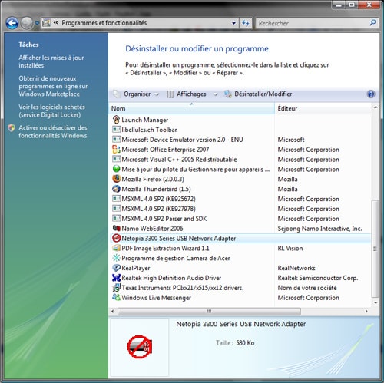Click the security shield icon in Tâches

click(12, 127)
